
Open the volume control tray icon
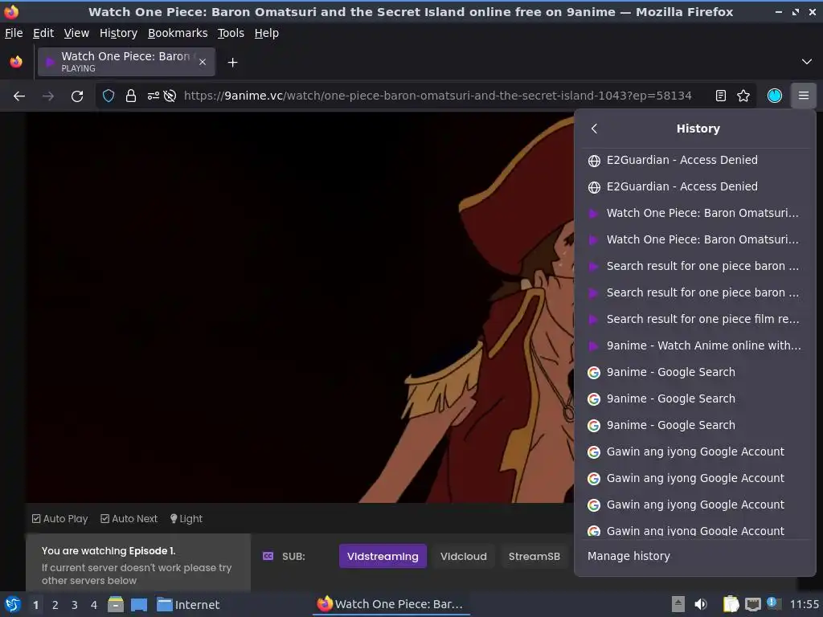click(x=701, y=604)
